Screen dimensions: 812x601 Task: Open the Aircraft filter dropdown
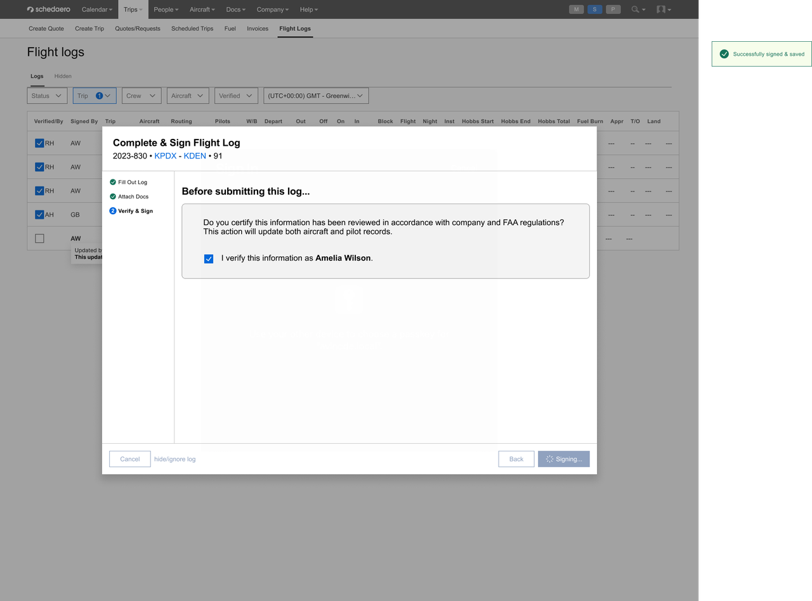188,96
